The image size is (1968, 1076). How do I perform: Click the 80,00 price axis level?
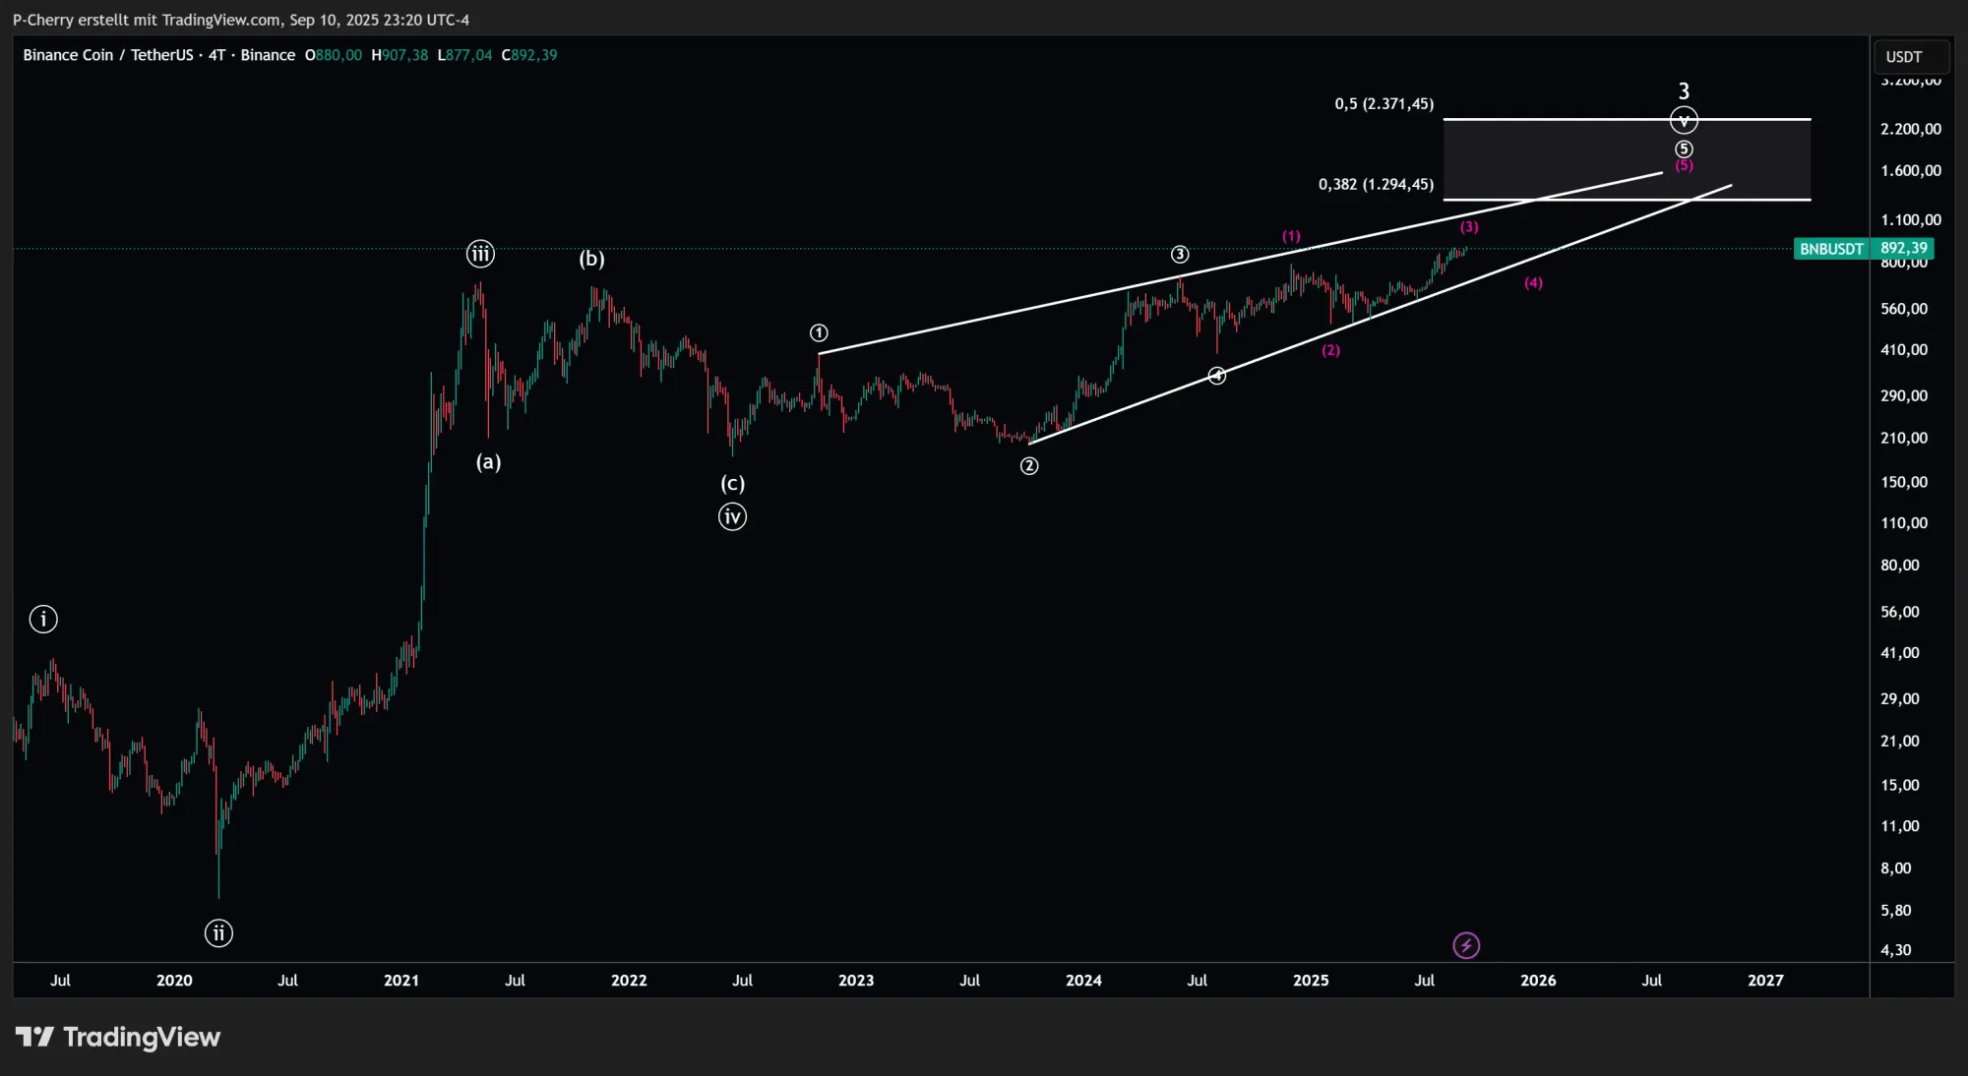pos(1900,566)
